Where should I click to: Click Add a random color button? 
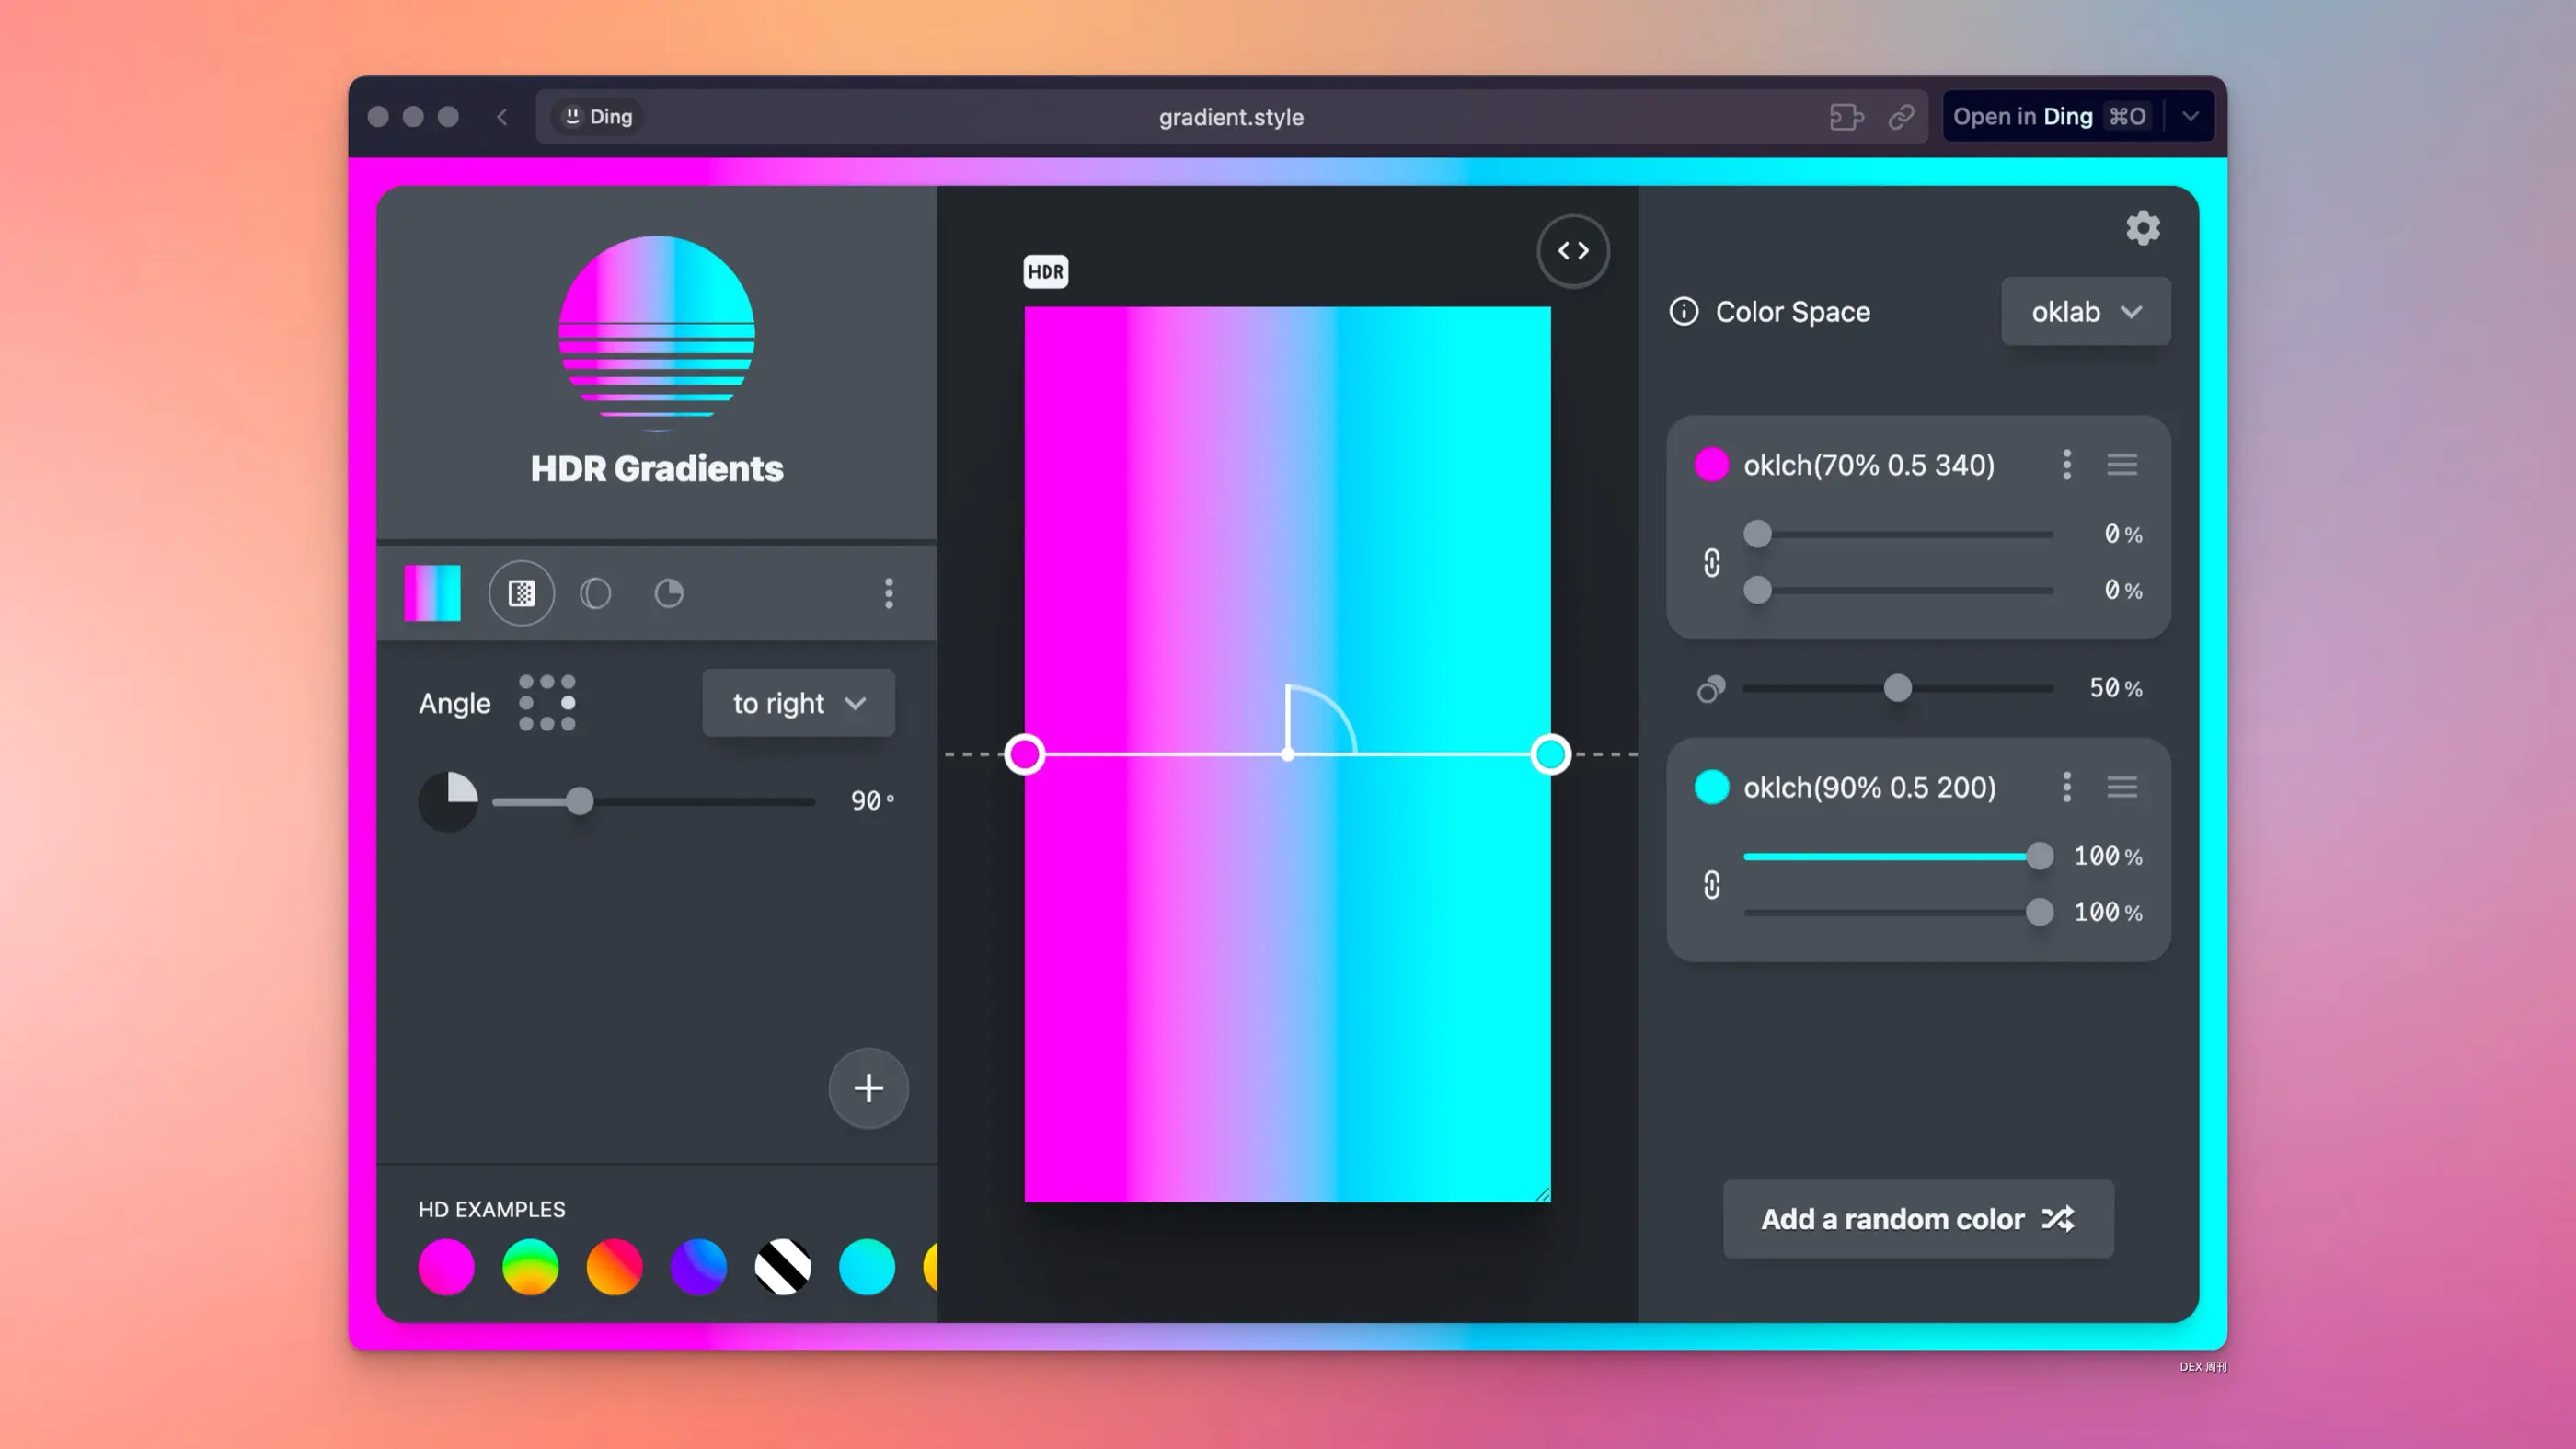tap(1917, 1219)
